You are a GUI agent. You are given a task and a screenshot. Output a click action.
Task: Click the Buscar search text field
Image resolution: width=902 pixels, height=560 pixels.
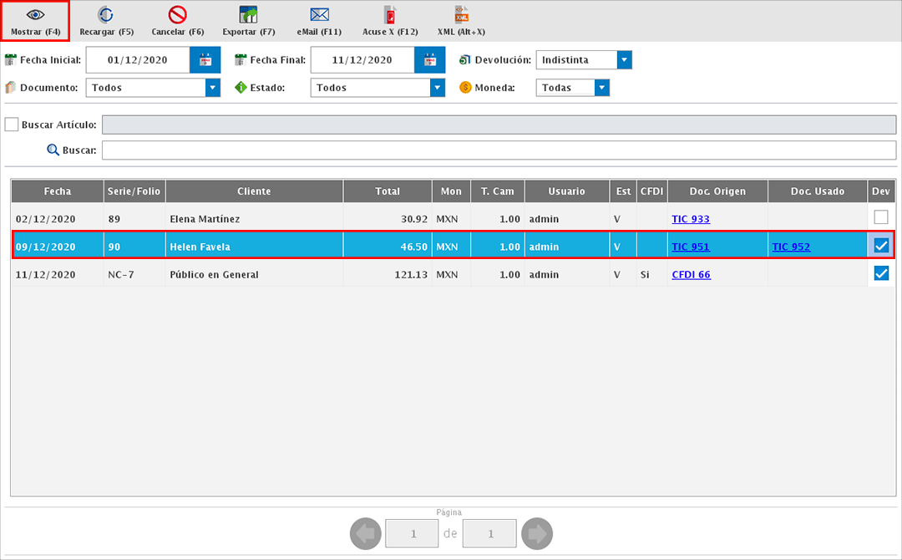pyautogui.click(x=498, y=150)
